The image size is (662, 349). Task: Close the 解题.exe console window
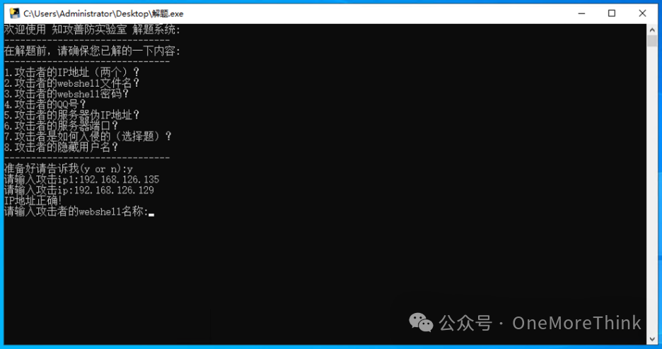pyautogui.click(x=642, y=13)
